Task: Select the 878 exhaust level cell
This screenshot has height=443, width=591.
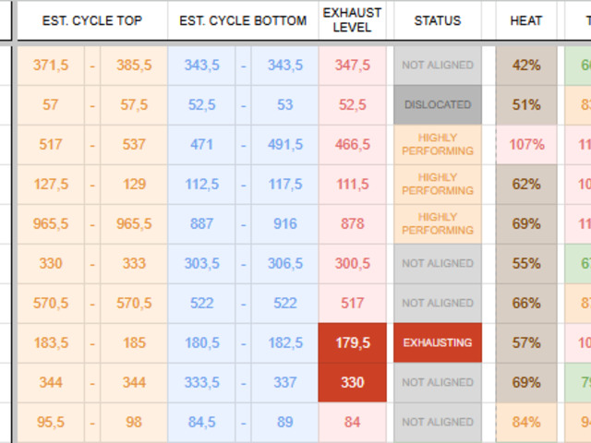Action: tap(353, 223)
